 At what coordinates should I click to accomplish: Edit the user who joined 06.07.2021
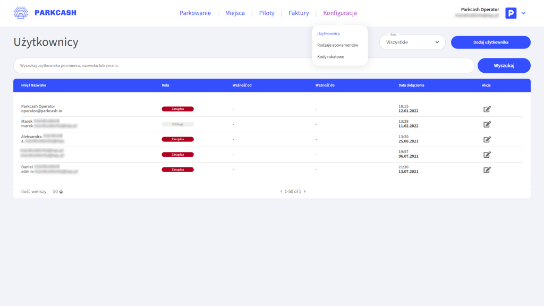point(487,155)
